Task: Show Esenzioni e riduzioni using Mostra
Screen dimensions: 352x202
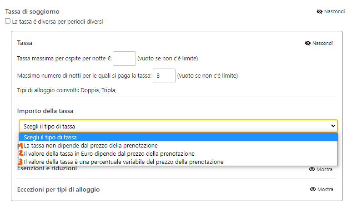Action: click(x=325, y=169)
